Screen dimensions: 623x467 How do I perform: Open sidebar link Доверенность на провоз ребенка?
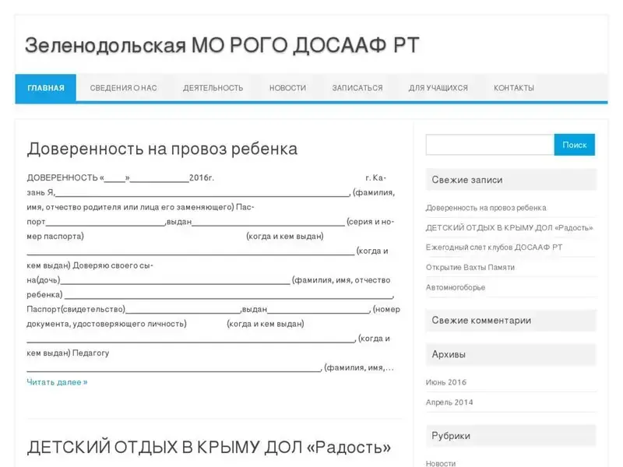point(485,208)
